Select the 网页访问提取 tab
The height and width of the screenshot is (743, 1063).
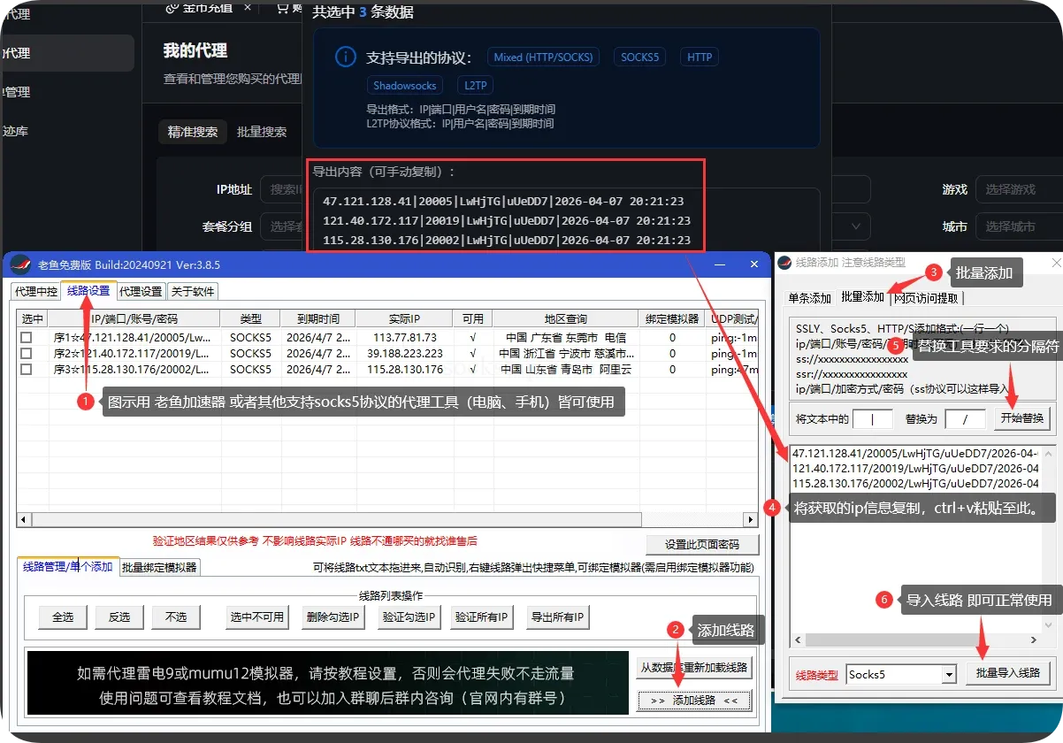point(925,298)
